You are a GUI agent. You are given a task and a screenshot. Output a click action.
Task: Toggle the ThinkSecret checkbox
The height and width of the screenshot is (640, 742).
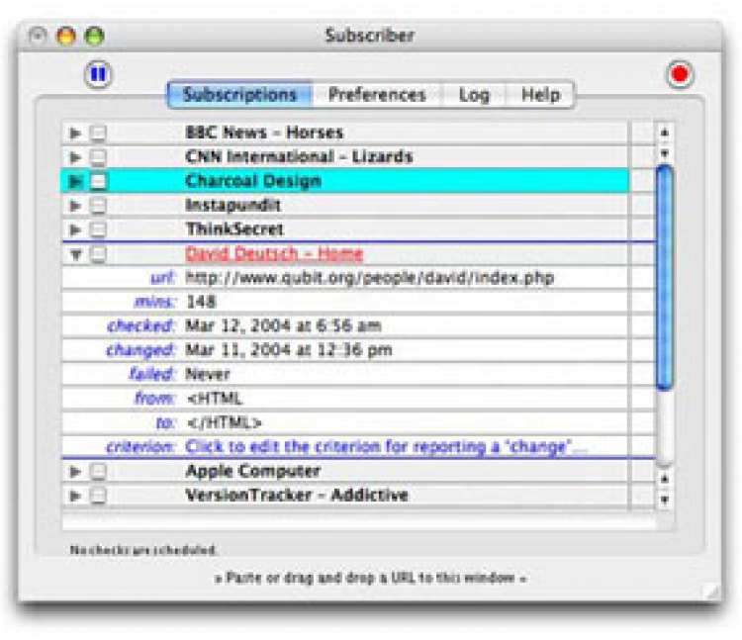(98, 229)
